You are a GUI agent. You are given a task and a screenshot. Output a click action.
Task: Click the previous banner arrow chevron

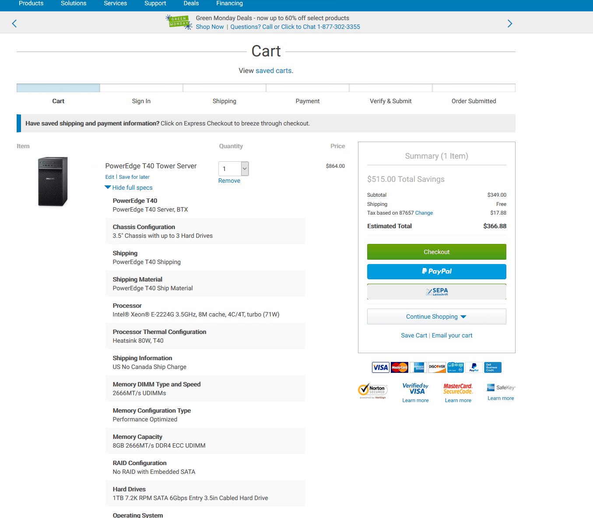tap(14, 24)
